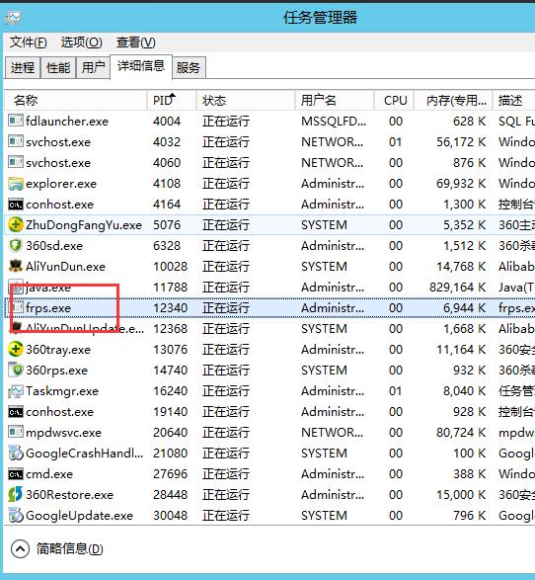Screen dimensions: 535x580
Task: Select the Taskmgr.exe monitor icon
Action: (16, 391)
